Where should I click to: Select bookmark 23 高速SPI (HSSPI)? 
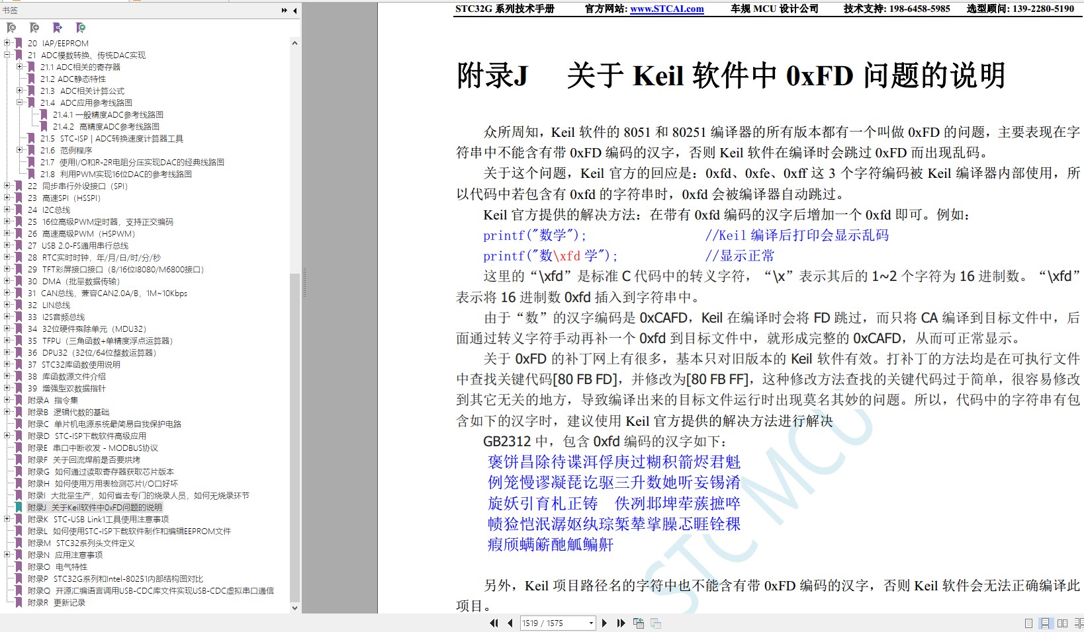[64, 198]
